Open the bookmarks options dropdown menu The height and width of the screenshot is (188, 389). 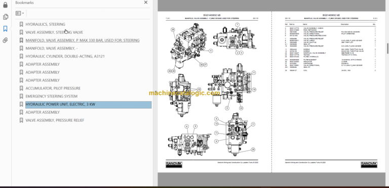click(20, 13)
